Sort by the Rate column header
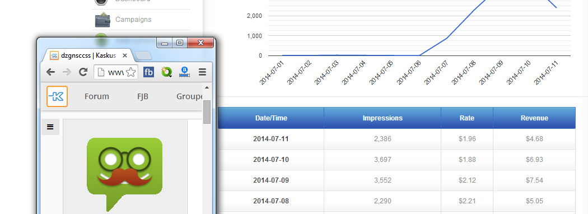Screen dimensions: 588x214 467,118
